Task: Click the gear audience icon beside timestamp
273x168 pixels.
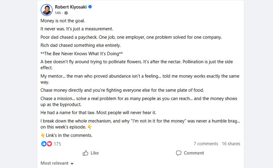Action: click(66, 13)
